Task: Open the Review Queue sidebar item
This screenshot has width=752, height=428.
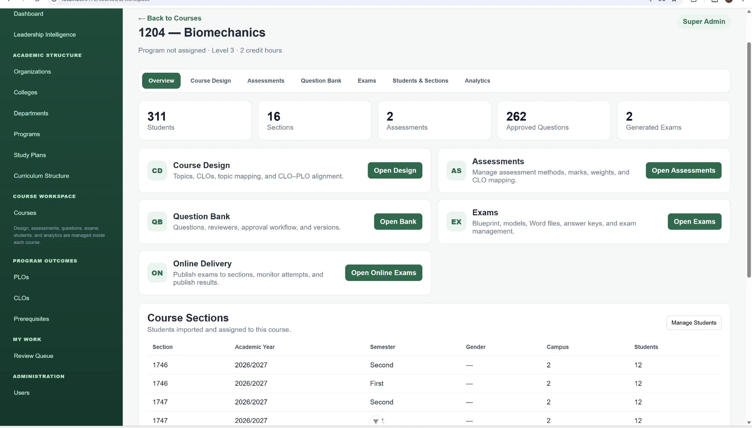Action: coord(33,356)
